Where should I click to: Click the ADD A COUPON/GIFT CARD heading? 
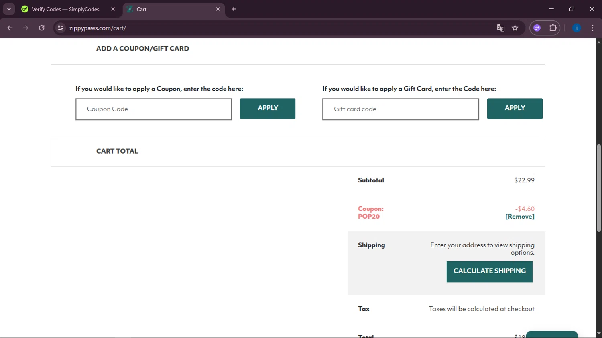tap(142, 49)
